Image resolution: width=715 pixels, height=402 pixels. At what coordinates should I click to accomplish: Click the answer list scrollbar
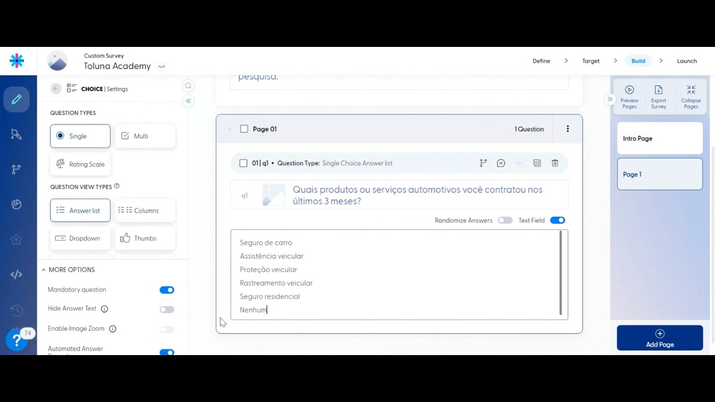(x=561, y=274)
